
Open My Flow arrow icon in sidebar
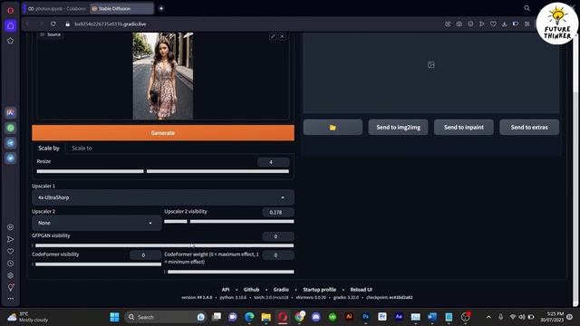(10, 239)
